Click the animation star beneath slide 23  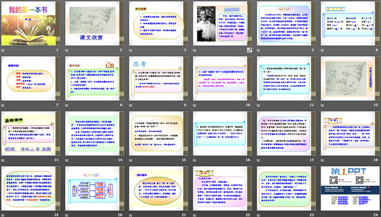click(259, 215)
